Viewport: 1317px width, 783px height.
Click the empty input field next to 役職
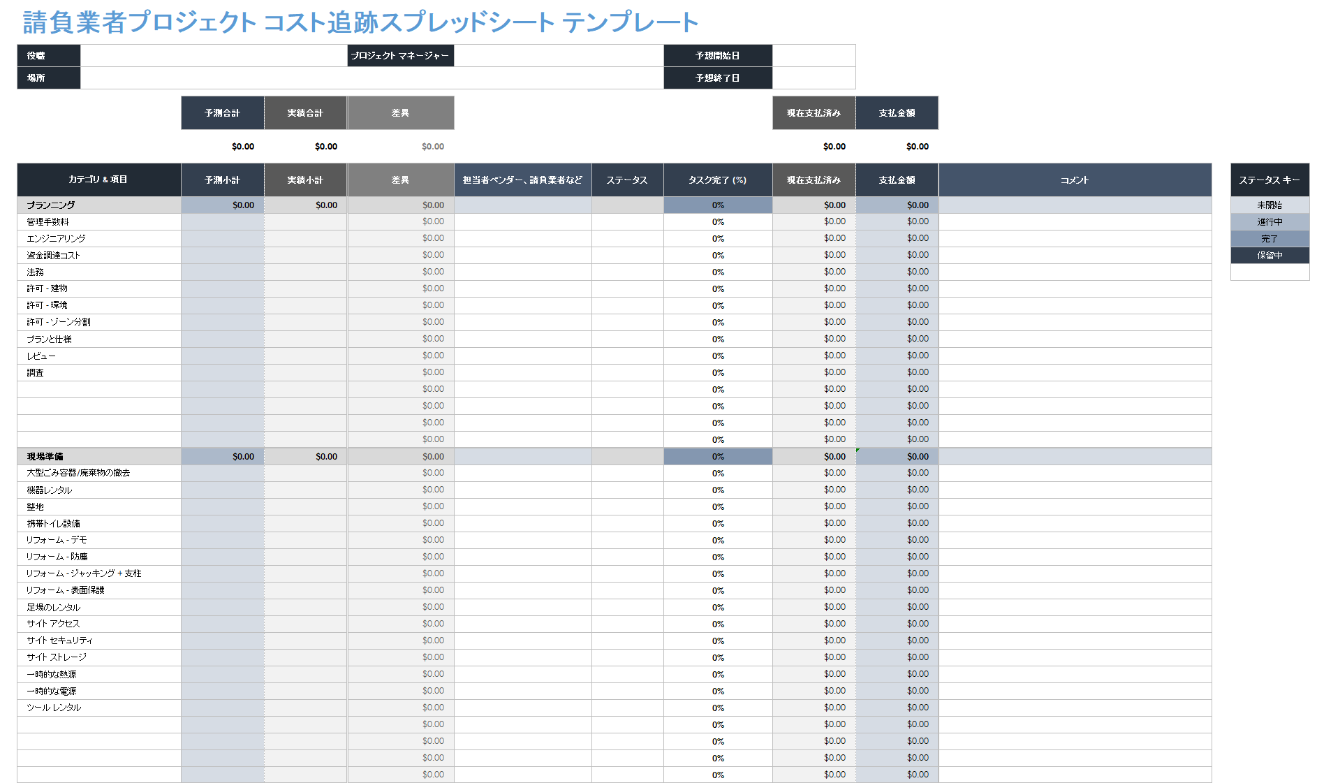pos(214,56)
